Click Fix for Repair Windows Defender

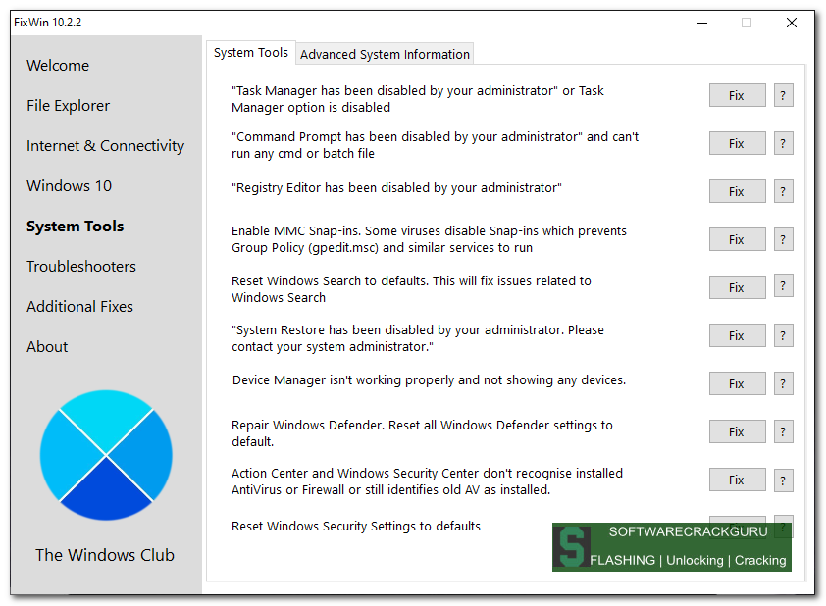coord(737,431)
